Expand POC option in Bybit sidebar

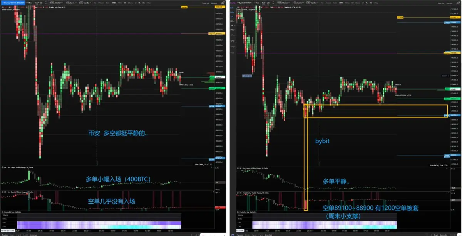click(x=233, y=30)
